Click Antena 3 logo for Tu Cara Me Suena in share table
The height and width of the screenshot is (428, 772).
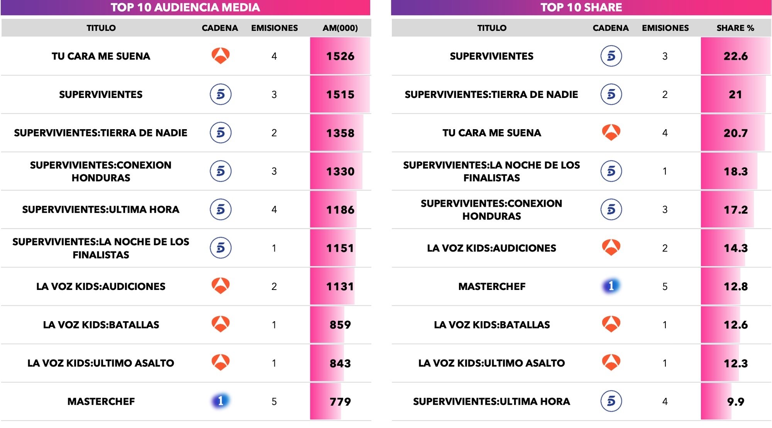[x=611, y=133]
